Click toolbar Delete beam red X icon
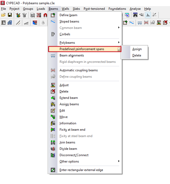 pyautogui.click(x=165, y=23)
